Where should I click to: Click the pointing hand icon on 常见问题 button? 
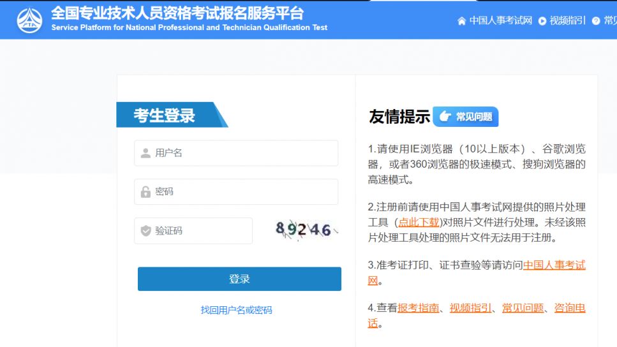(x=445, y=117)
